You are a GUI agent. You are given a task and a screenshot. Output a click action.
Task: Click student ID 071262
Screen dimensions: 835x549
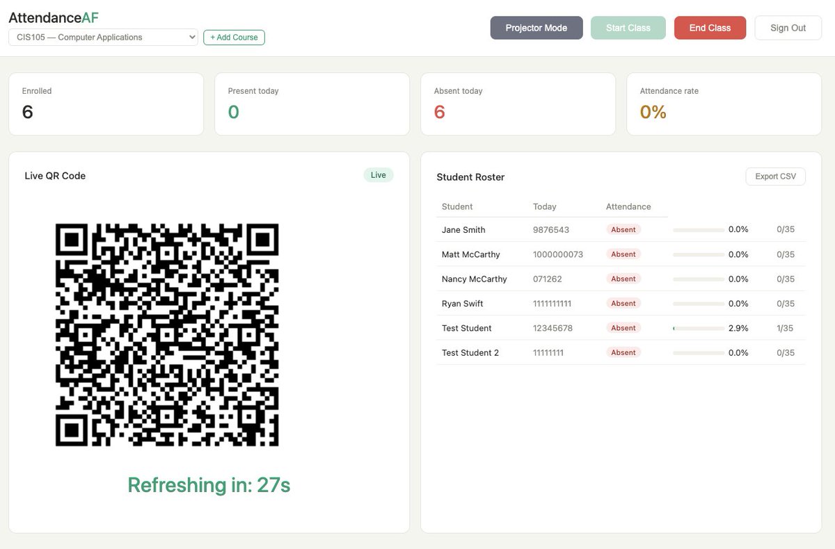[548, 279]
